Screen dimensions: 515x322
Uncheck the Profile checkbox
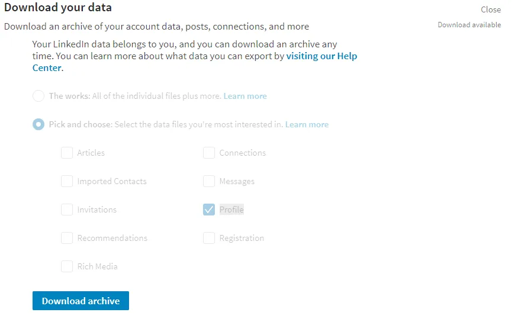[x=209, y=210]
